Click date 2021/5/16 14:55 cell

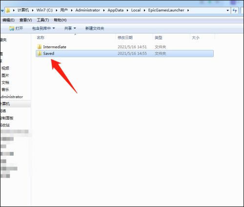[132, 53]
